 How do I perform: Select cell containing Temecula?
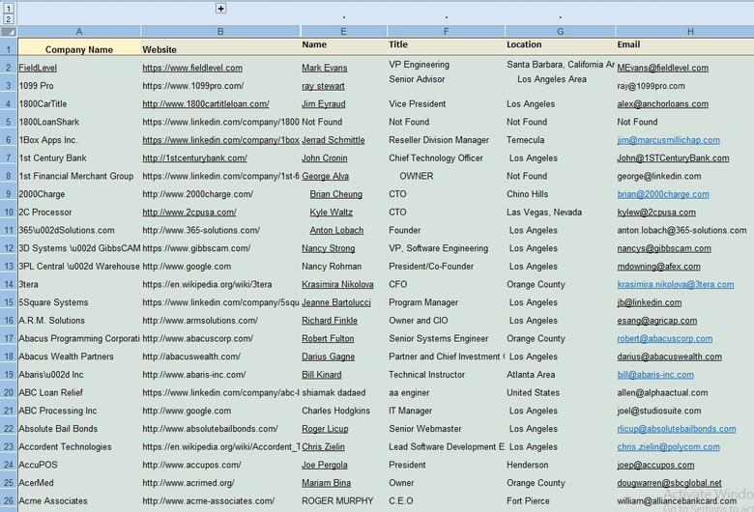click(561, 140)
